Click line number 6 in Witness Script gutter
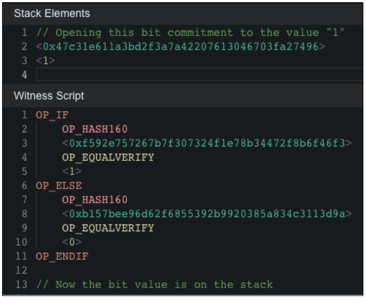The height and width of the screenshot is (305, 366). coord(25,185)
